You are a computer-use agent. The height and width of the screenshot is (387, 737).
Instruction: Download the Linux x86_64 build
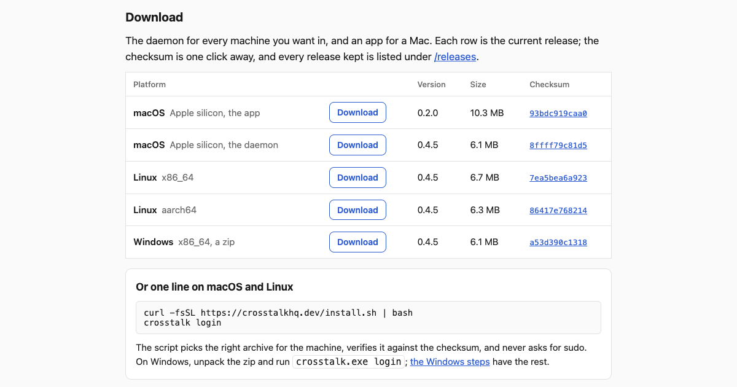coord(357,178)
